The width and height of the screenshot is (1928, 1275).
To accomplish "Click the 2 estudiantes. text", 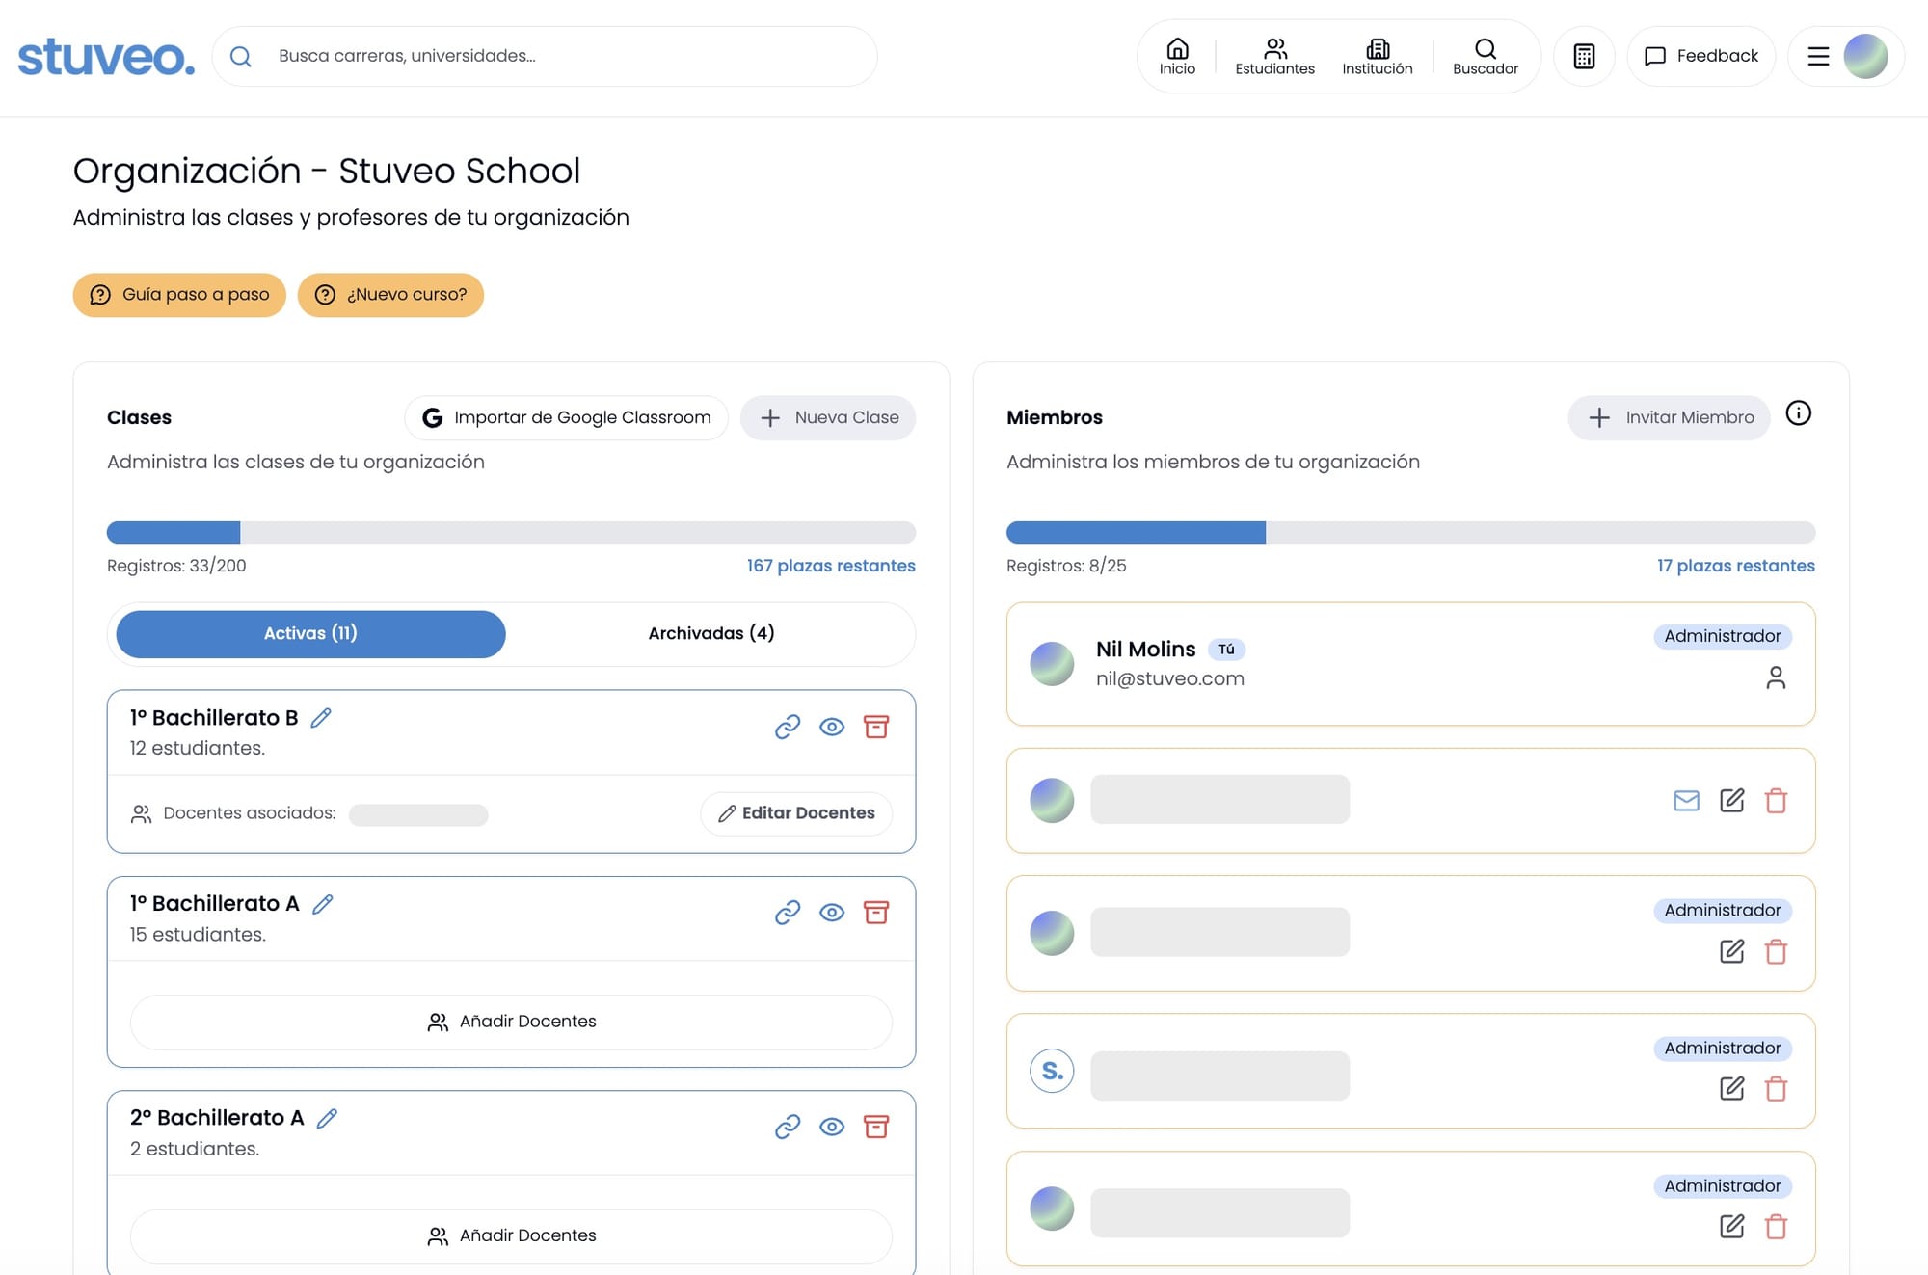I will tap(195, 1149).
